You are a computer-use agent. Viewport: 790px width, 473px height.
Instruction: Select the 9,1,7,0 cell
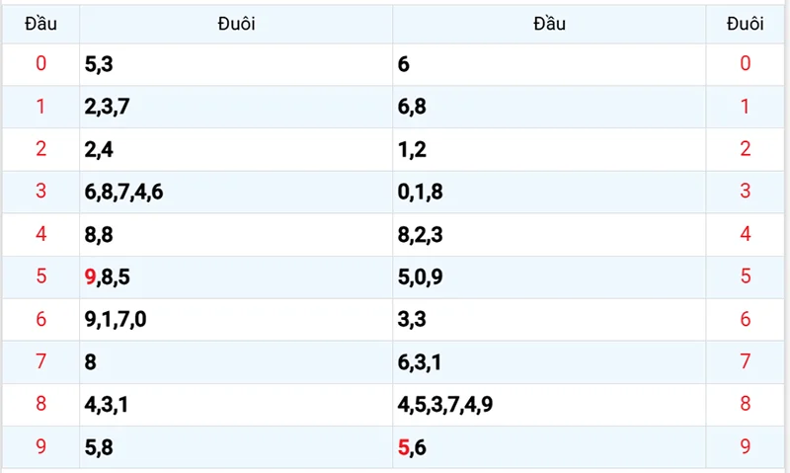(117, 319)
